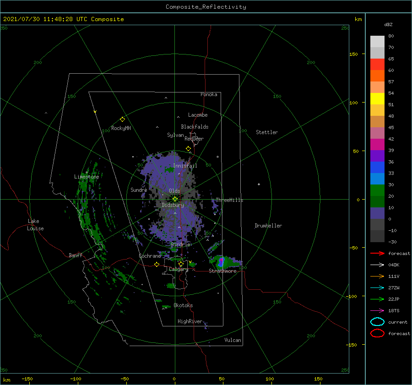Click the cyan 27ZW arrow icon

point(377,288)
